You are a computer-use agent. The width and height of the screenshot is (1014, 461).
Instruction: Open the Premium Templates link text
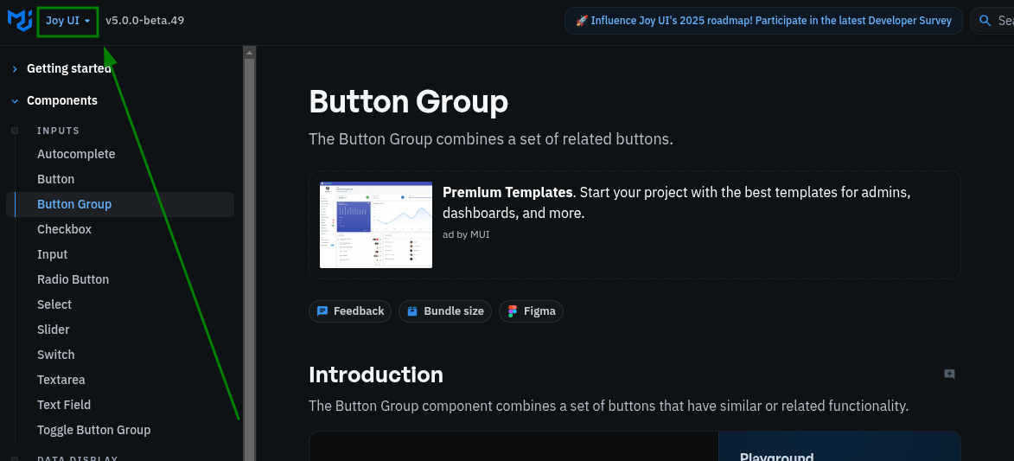coord(507,192)
